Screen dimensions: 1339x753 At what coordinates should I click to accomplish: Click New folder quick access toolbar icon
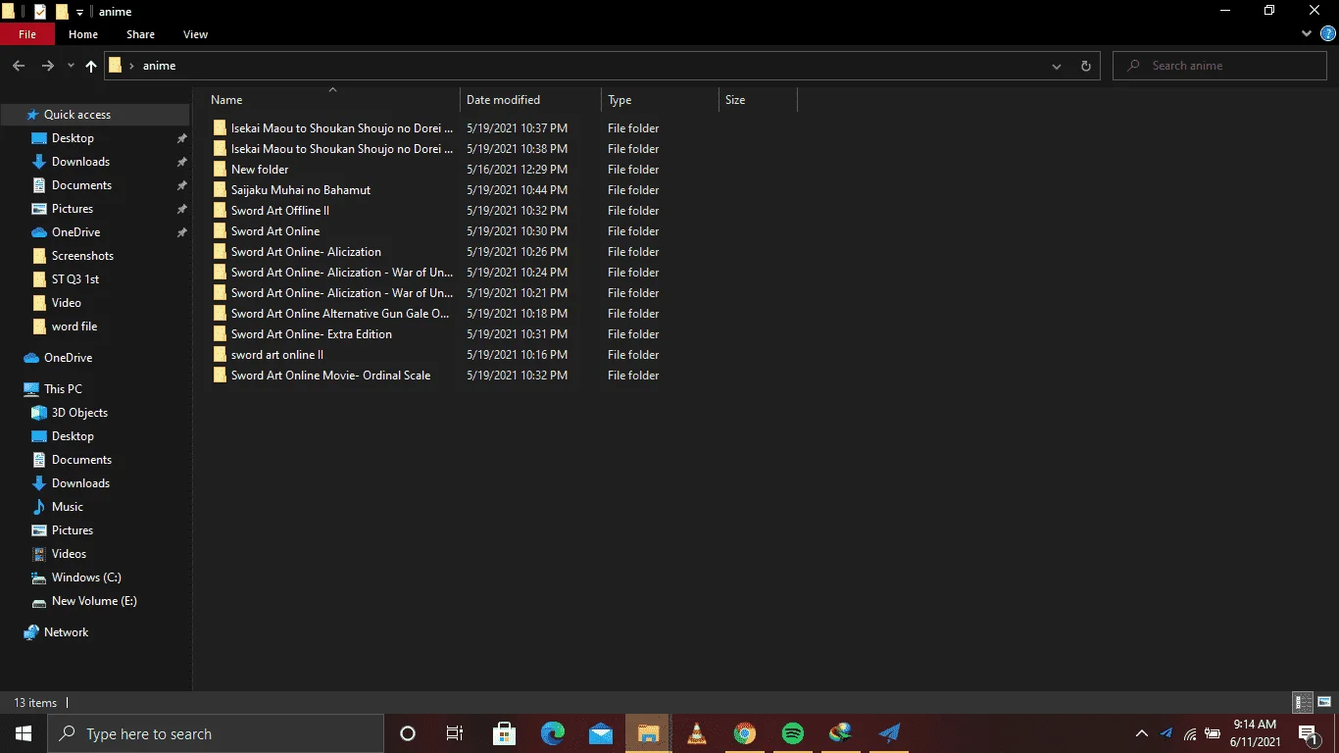click(62, 12)
